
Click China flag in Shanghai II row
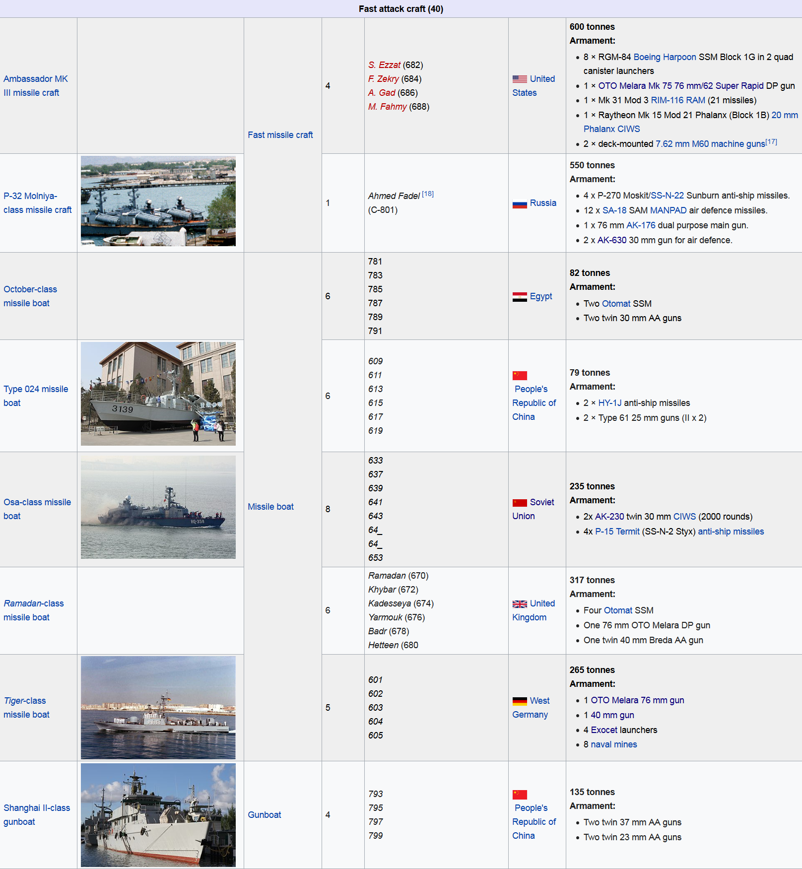[x=520, y=795]
